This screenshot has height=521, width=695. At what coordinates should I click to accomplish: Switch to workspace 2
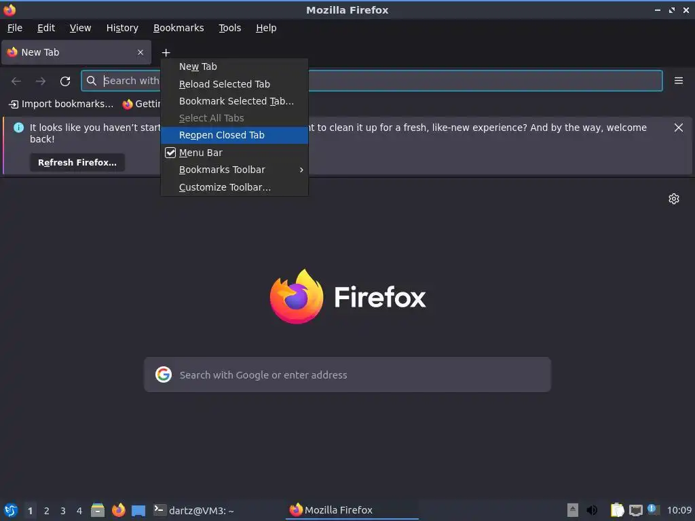[x=47, y=511]
